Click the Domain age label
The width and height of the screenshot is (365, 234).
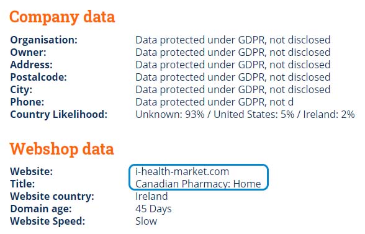point(41,209)
